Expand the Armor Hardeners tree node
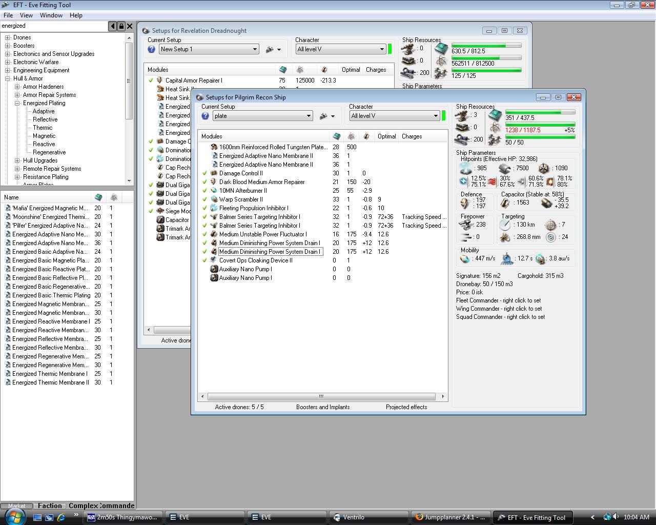Screen dimensions: 656x525 tap(17, 87)
